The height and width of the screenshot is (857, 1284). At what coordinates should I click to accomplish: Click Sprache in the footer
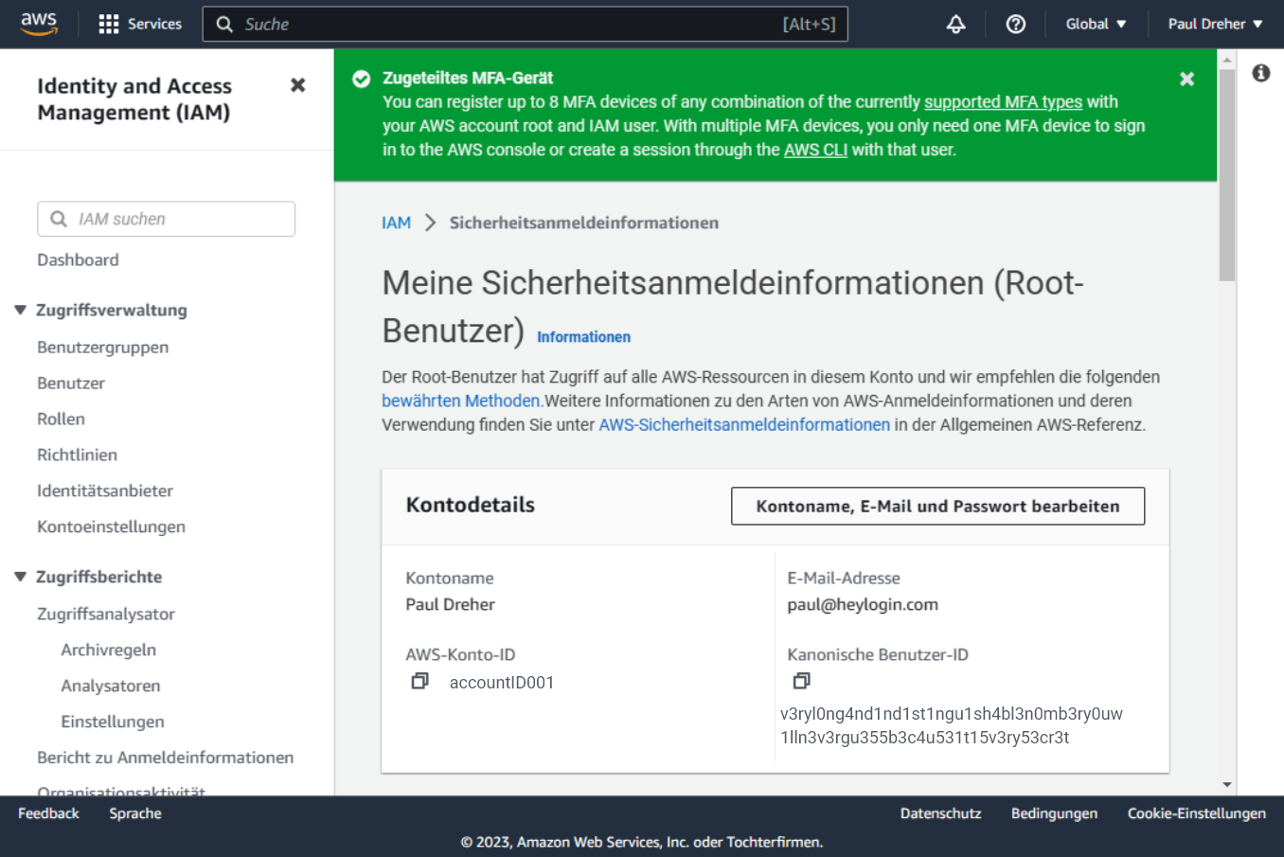pos(135,813)
